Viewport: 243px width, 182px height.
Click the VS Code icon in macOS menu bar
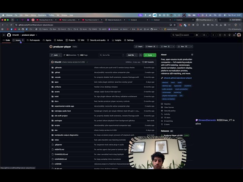[x=155, y=15]
